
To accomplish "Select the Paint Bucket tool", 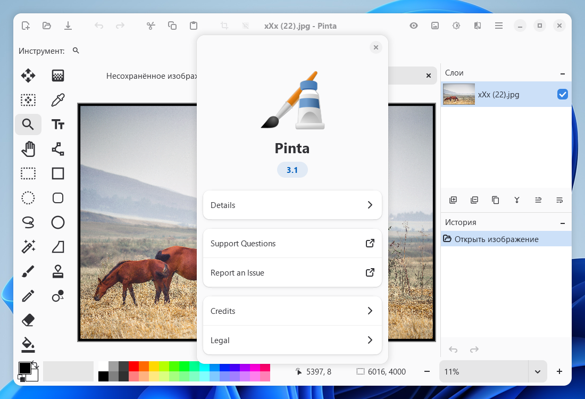I will tap(28, 345).
